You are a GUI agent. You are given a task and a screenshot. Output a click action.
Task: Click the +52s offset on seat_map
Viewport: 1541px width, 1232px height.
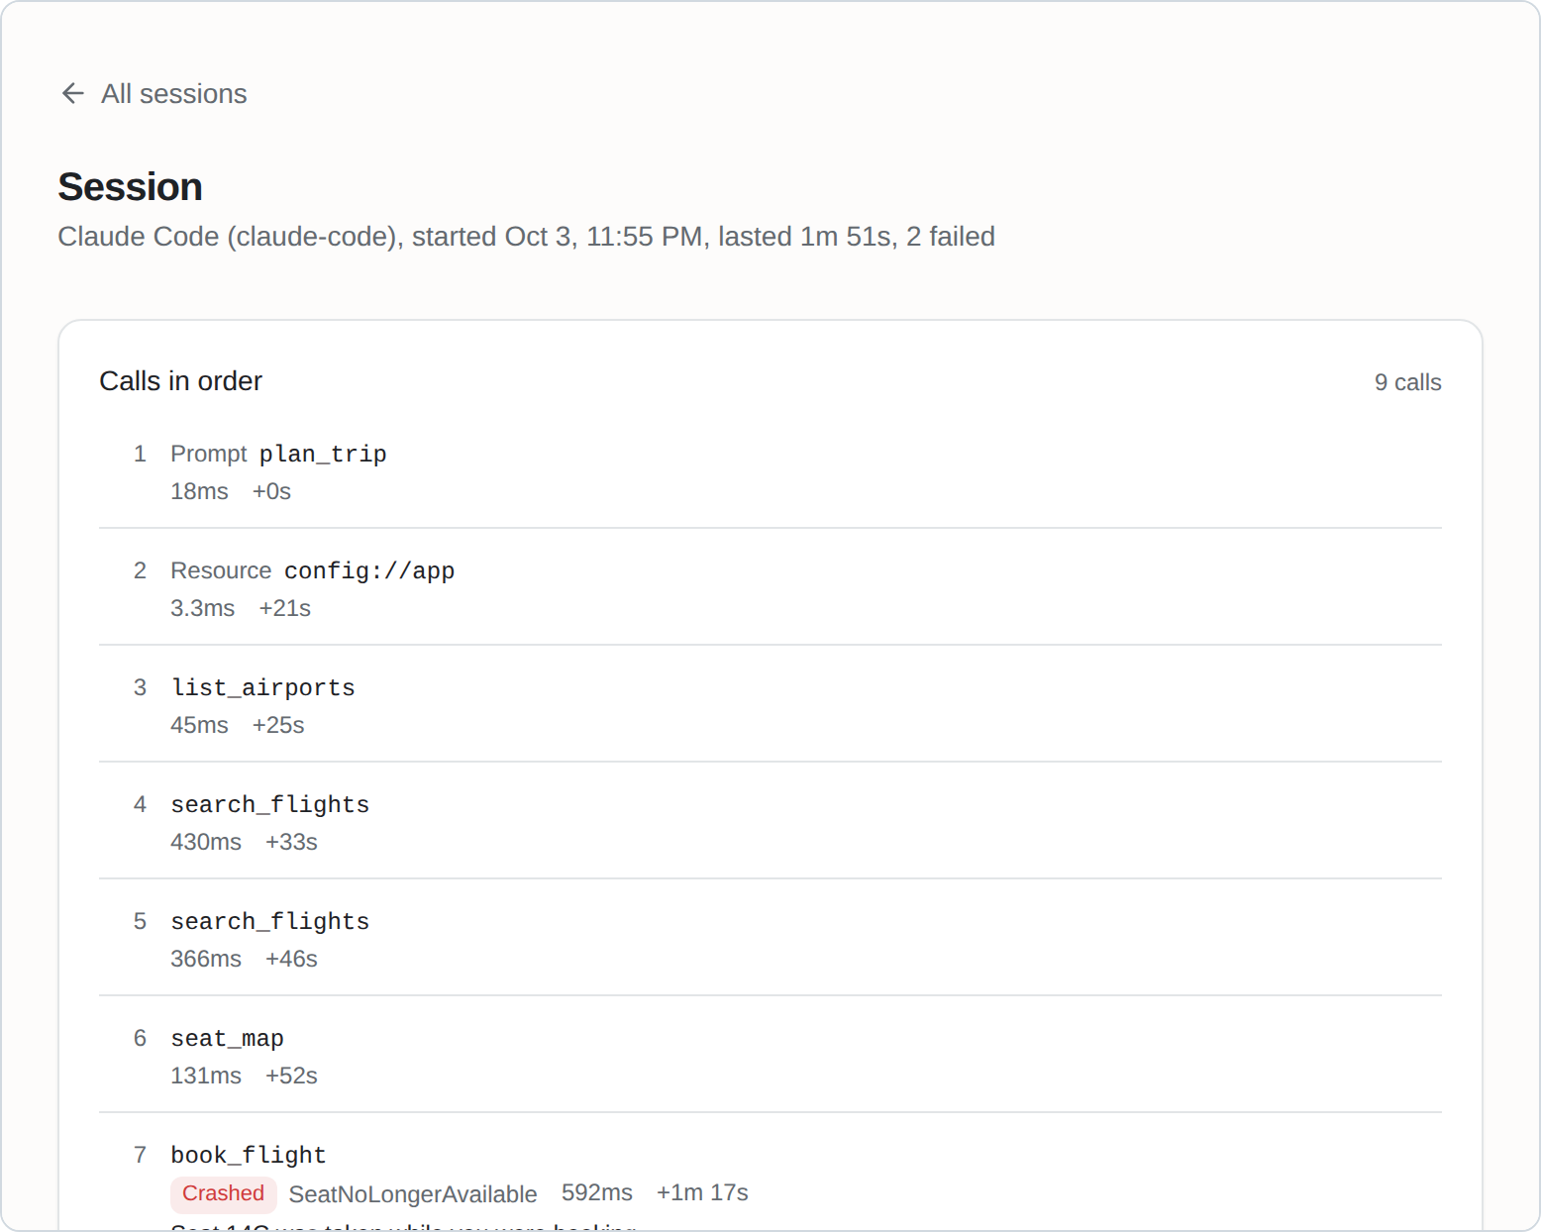point(291,1076)
